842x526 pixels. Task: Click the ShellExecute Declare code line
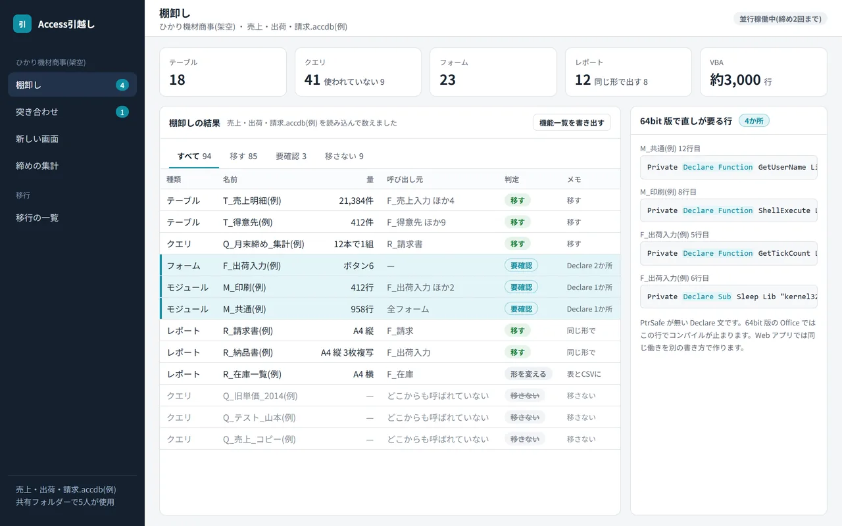tap(729, 210)
